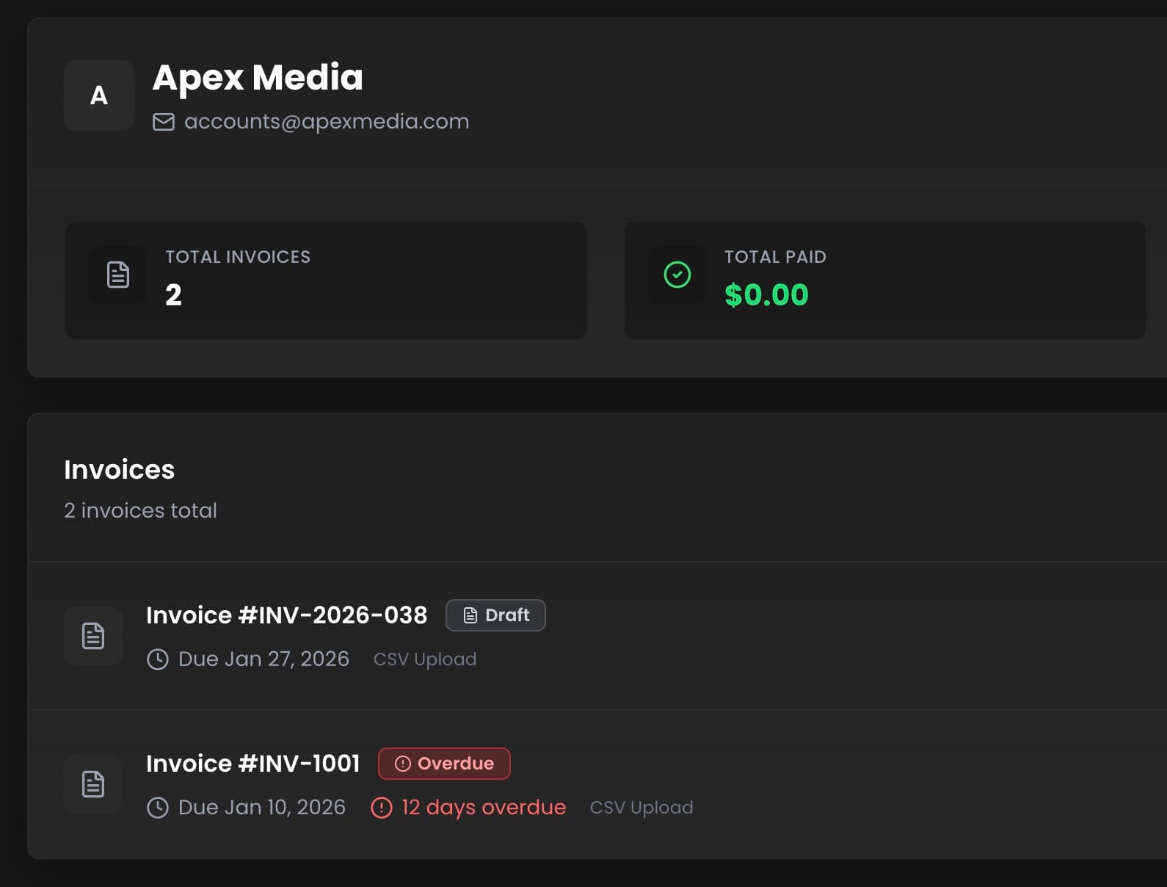Viewport: 1167px width, 887px height.
Task: Click the CSV Upload label on INV-2026-038
Action: pyautogui.click(x=424, y=659)
